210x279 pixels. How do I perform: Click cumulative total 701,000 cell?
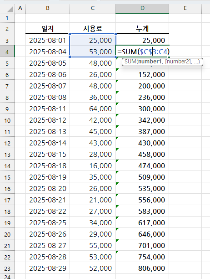[x=142, y=245]
